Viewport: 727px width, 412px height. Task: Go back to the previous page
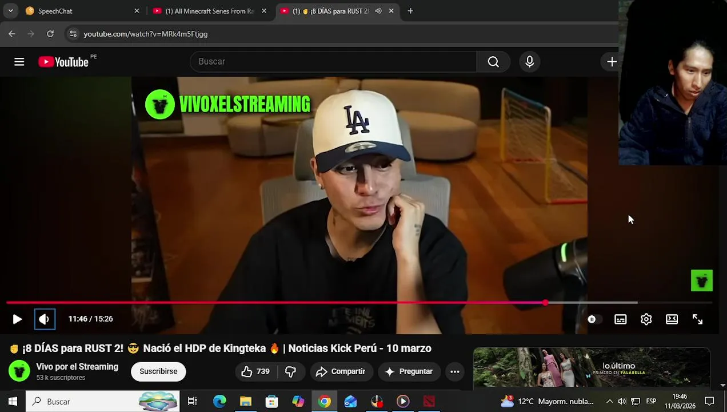pyautogui.click(x=12, y=34)
